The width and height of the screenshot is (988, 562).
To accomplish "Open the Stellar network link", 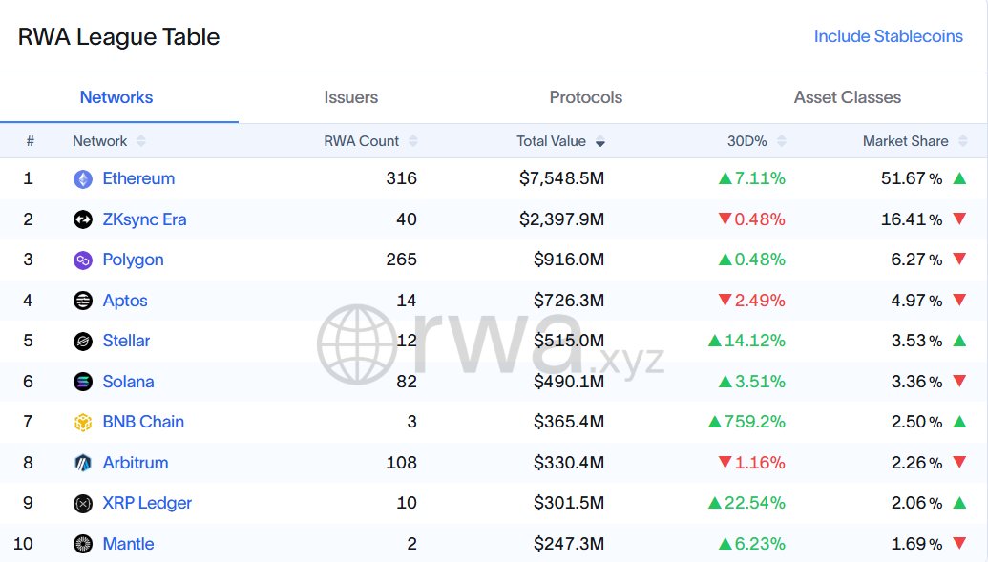I will [x=126, y=341].
